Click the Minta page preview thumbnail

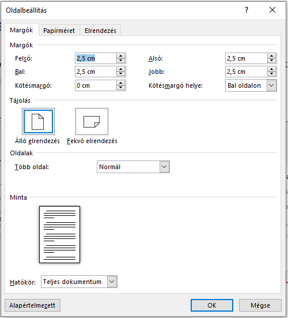click(x=59, y=234)
